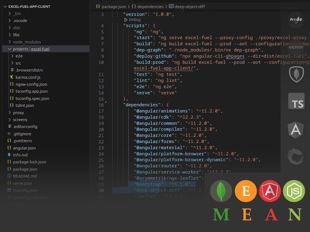The width and height of the screenshot is (310, 232).
Task: Collapse the projects/excel-fuel folder
Action: point(31,49)
